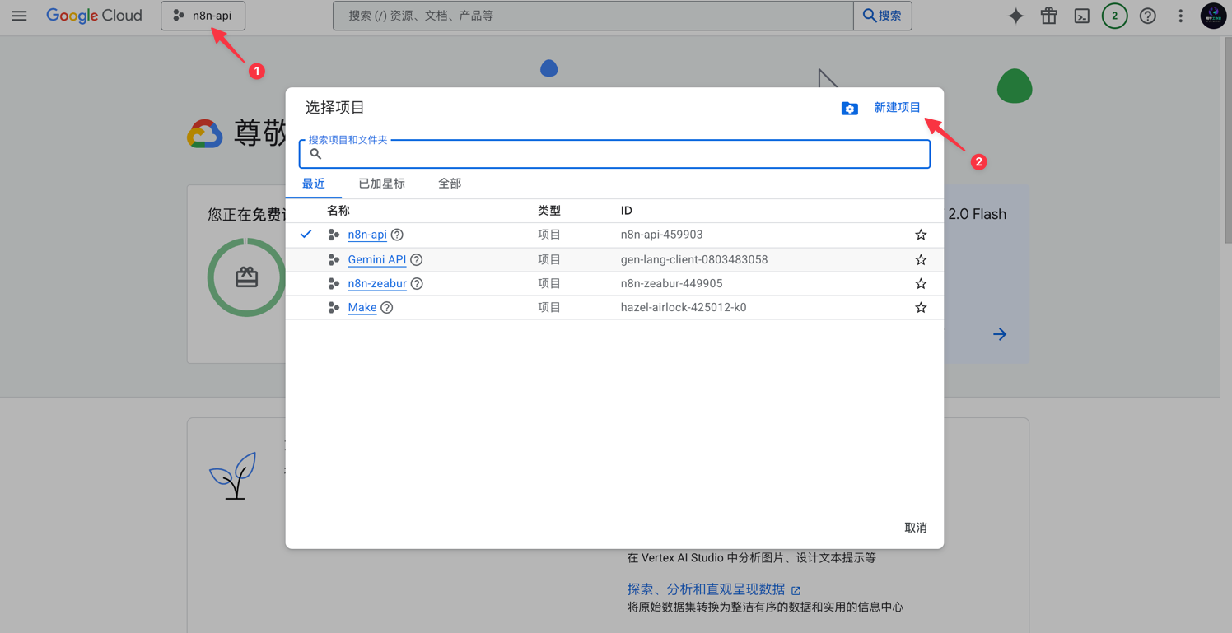
Task: Open the n8n-api project selector dropdown
Action: point(203,15)
